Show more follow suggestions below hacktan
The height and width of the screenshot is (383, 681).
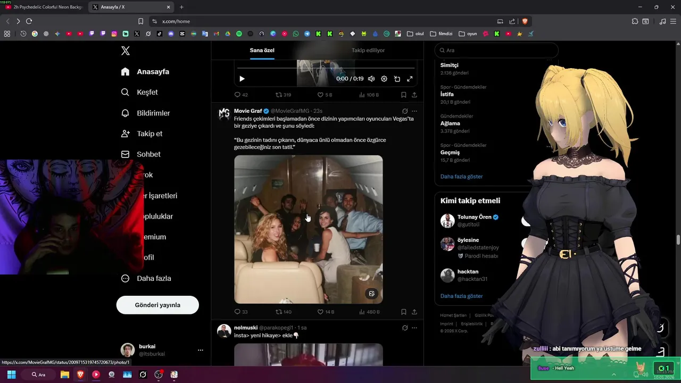[x=462, y=296]
